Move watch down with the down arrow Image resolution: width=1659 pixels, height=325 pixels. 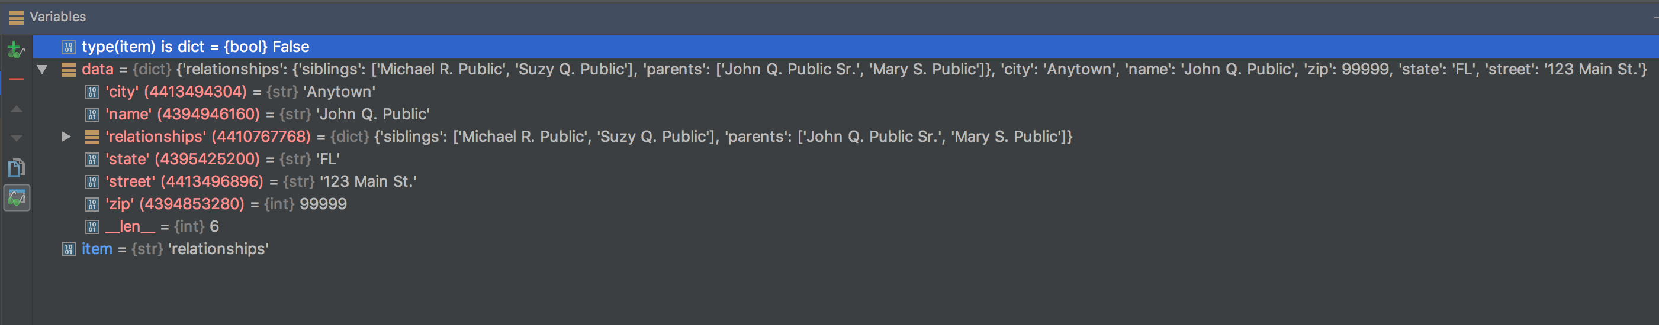pyautogui.click(x=17, y=138)
